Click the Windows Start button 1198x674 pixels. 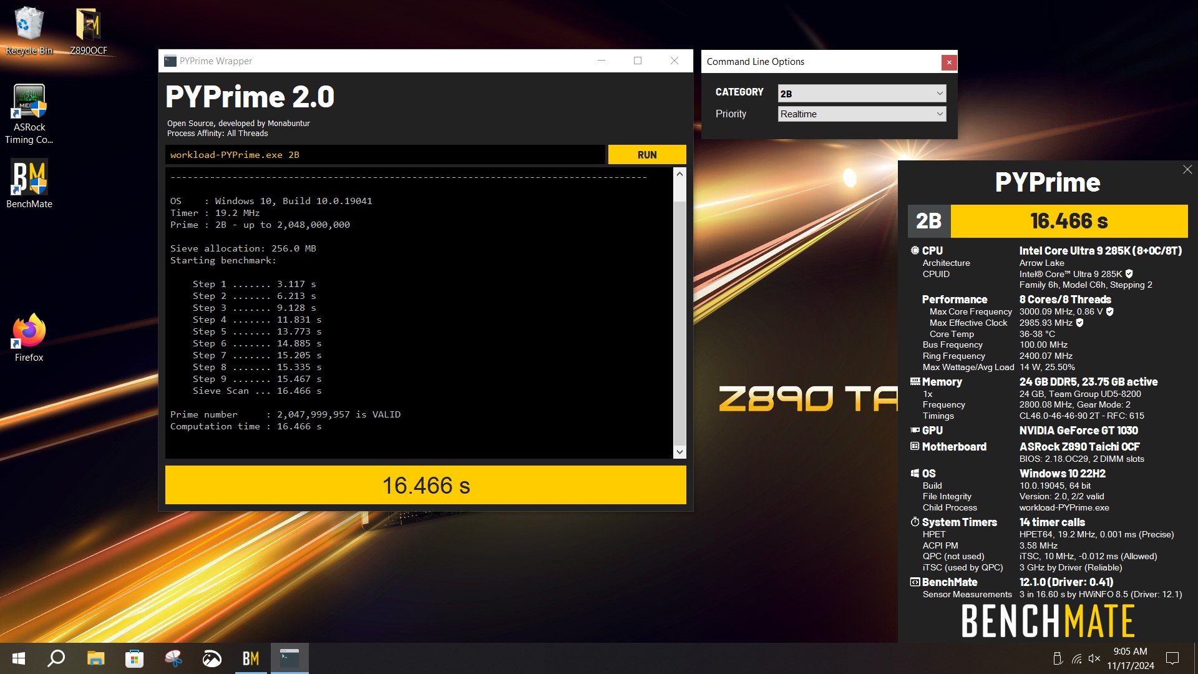click(x=19, y=658)
